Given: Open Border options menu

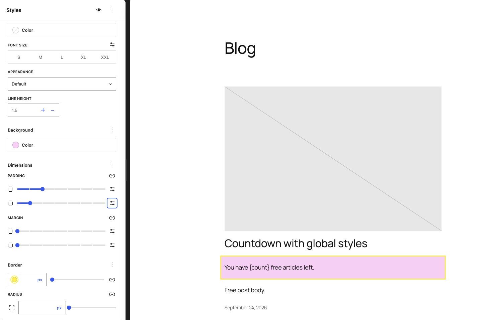Looking at the screenshot, I should [112, 265].
